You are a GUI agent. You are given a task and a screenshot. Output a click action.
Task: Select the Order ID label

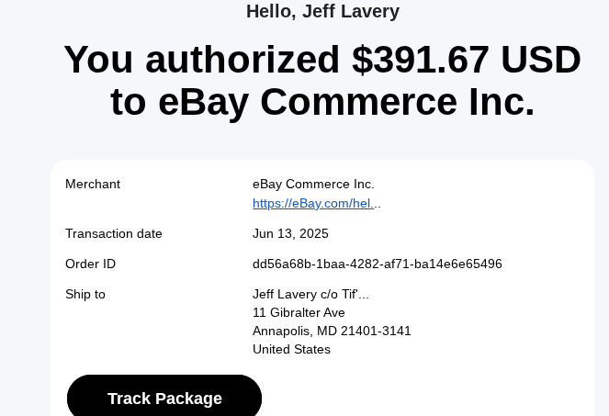coord(90,264)
